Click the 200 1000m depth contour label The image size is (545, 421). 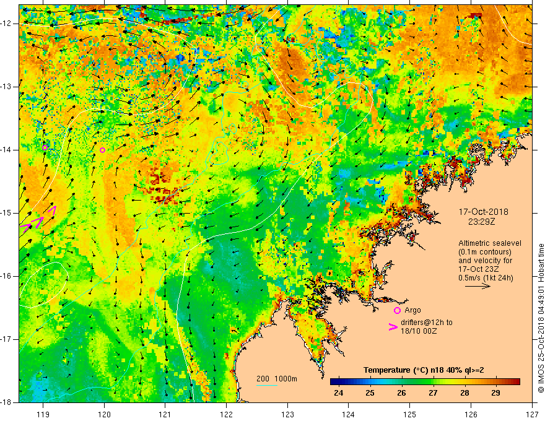click(277, 379)
